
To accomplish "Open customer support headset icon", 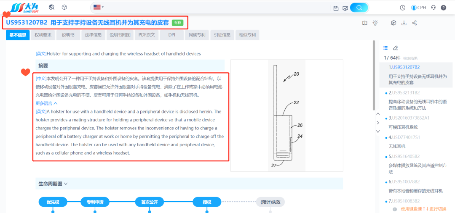I will tap(434, 8).
